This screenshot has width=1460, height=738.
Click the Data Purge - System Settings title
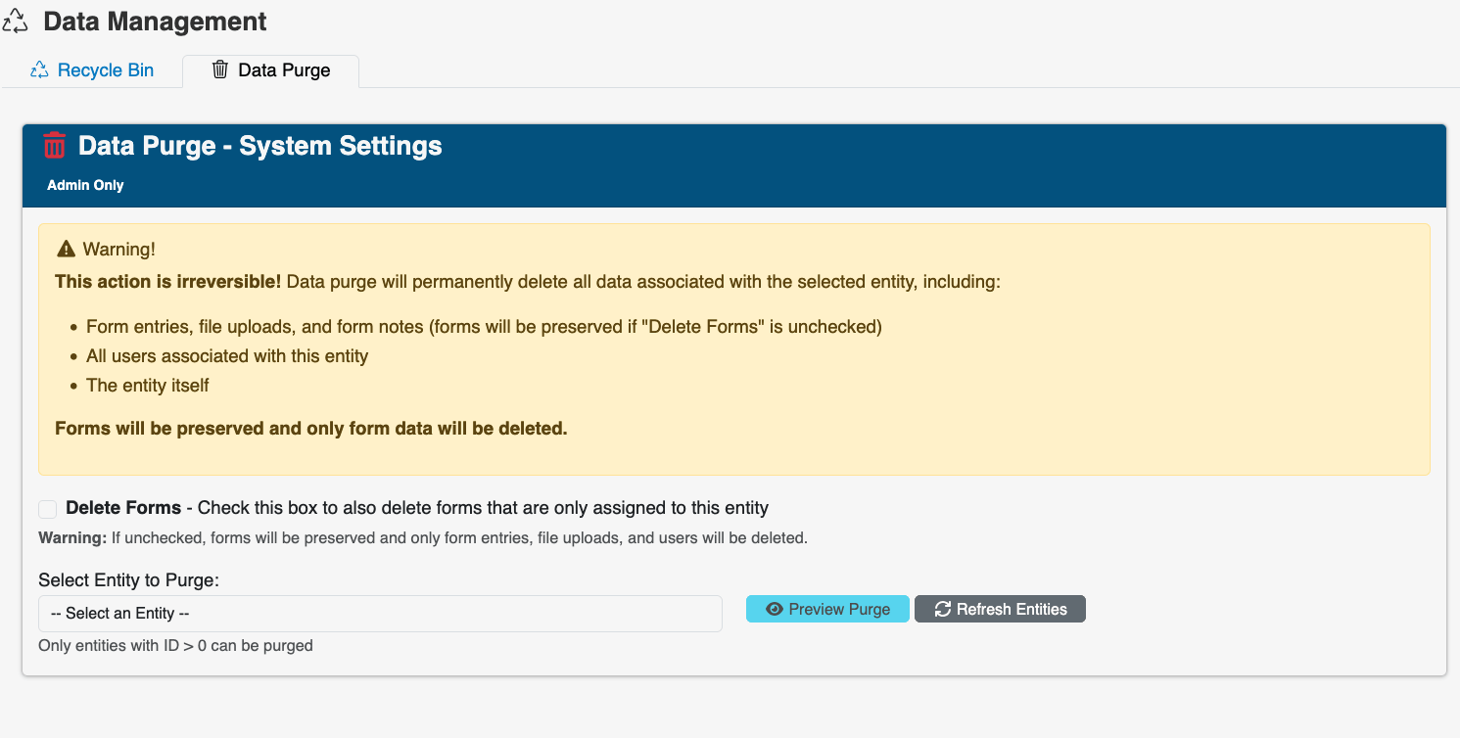coord(259,146)
